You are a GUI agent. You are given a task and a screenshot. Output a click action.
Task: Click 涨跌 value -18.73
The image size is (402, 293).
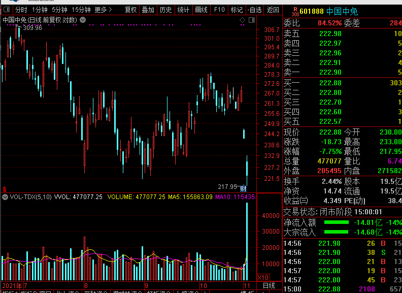[331, 142]
